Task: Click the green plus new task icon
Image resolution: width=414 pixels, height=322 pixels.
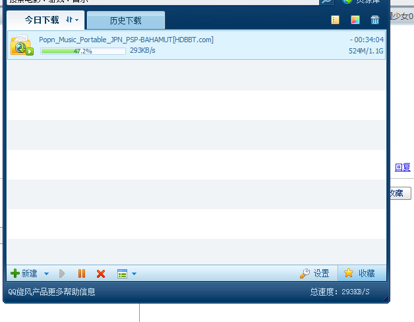Action: coord(15,273)
